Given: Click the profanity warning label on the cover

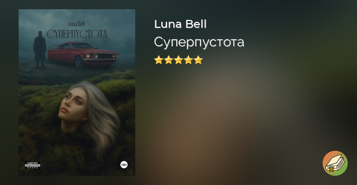Looking at the screenshot, I should click(33, 165).
